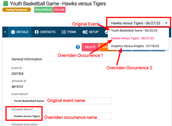Open the occurrence dropdown arrow
This screenshot has width=172, height=126.
click(166, 23)
